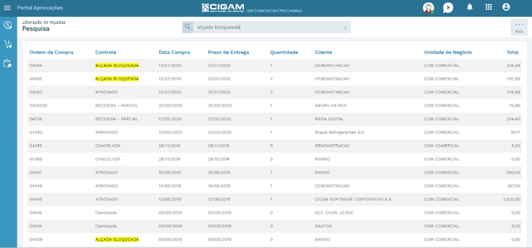Screen dimensions: 532x248
Task: Open the apps grid launcher
Action: click(489, 7)
